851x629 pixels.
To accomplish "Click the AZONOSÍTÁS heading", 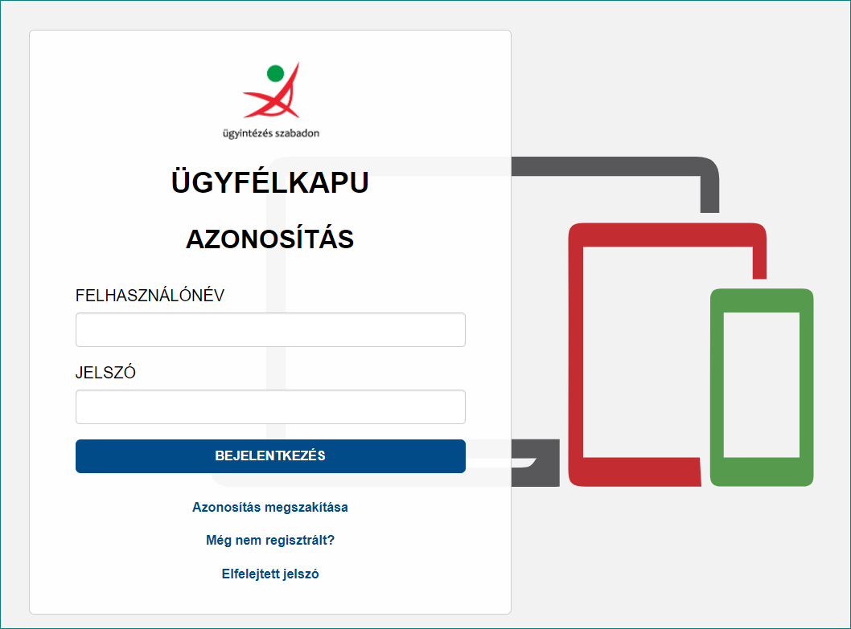I will pos(269,239).
